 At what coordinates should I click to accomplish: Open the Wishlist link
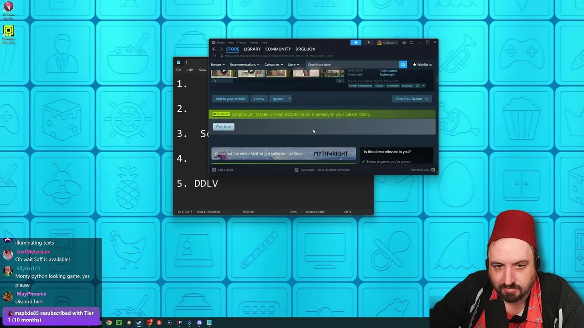[x=422, y=65]
